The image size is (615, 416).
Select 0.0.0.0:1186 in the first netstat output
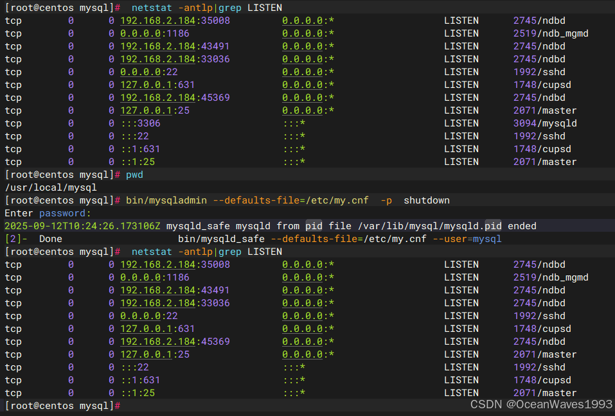pos(154,33)
